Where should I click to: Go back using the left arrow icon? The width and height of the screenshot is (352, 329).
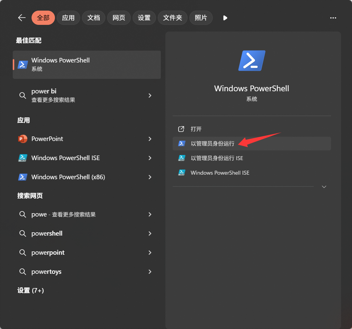pyautogui.click(x=22, y=18)
